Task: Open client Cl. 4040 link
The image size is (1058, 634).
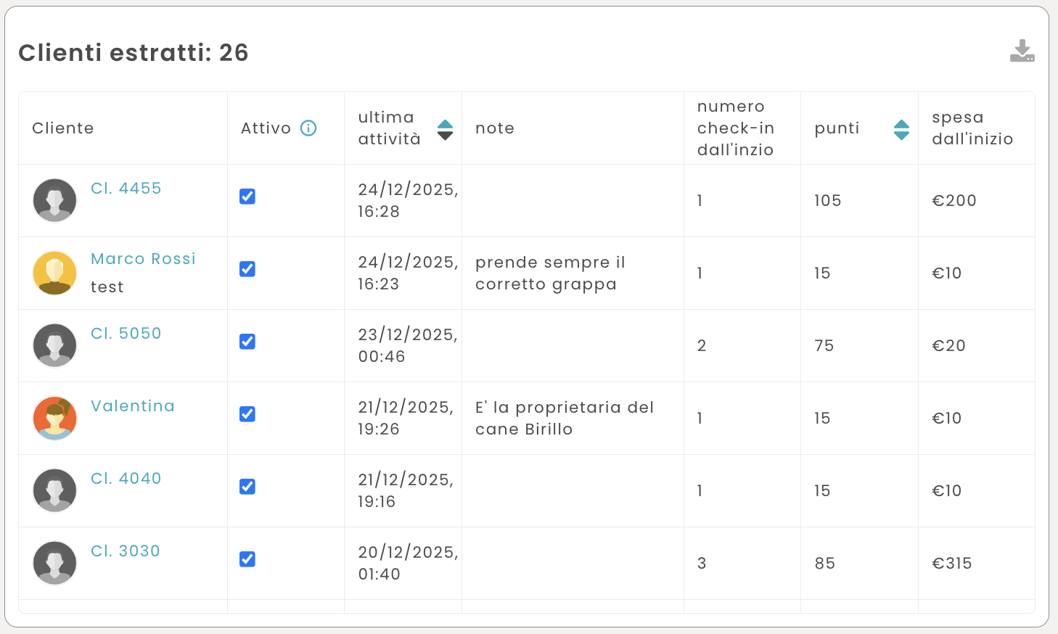Action: 126,479
